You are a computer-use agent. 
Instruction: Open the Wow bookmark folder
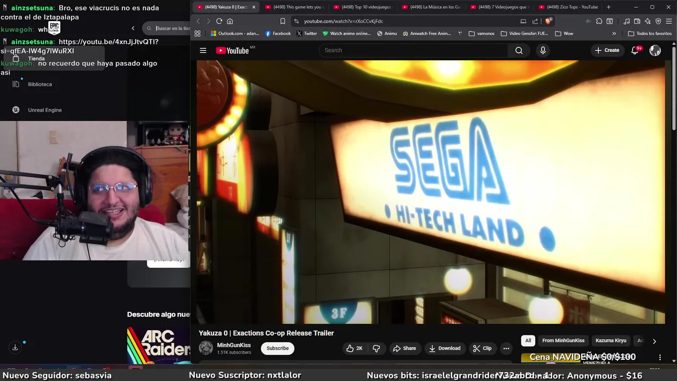point(564,33)
